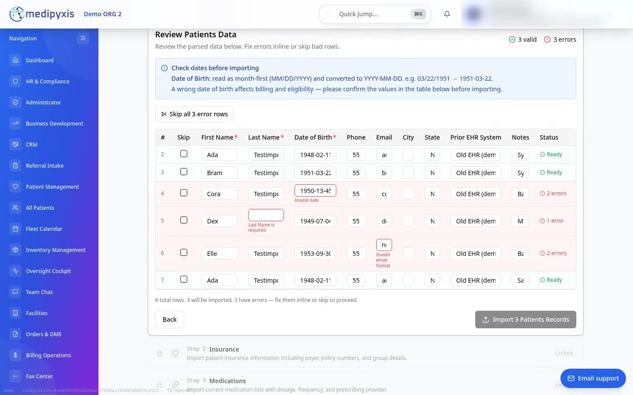
Task: Click the Referral Intake clipboard icon
Action: click(15, 165)
